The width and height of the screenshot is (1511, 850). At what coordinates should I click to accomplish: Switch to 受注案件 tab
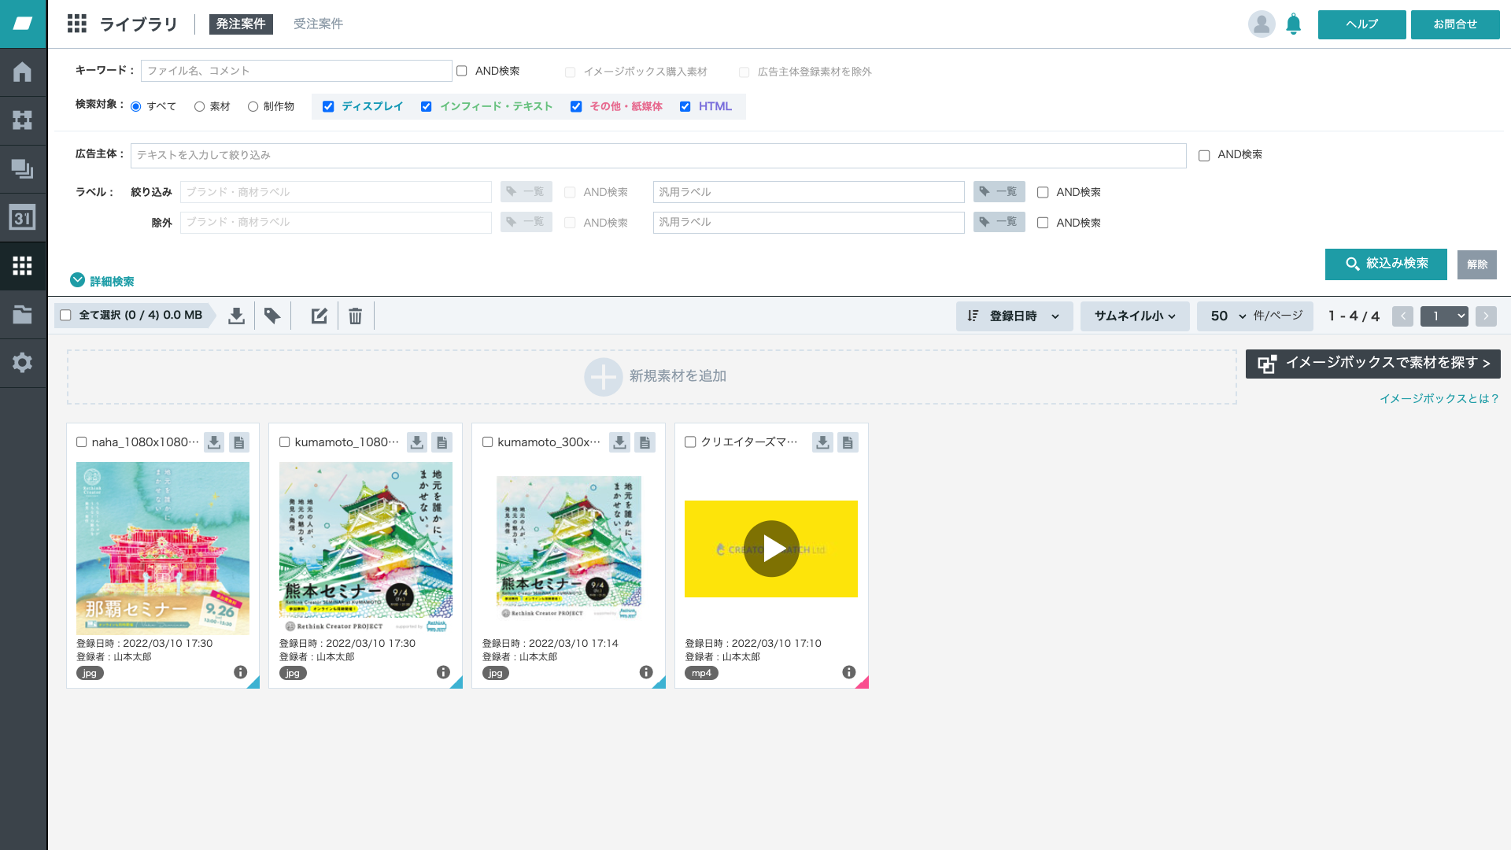tap(318, 24)
